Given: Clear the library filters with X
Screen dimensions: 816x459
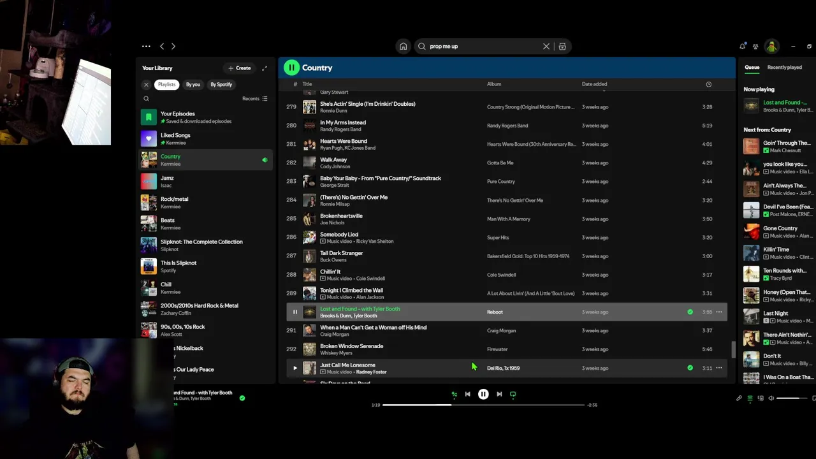Looking at the screenshot, I should [x=146, y=84].
